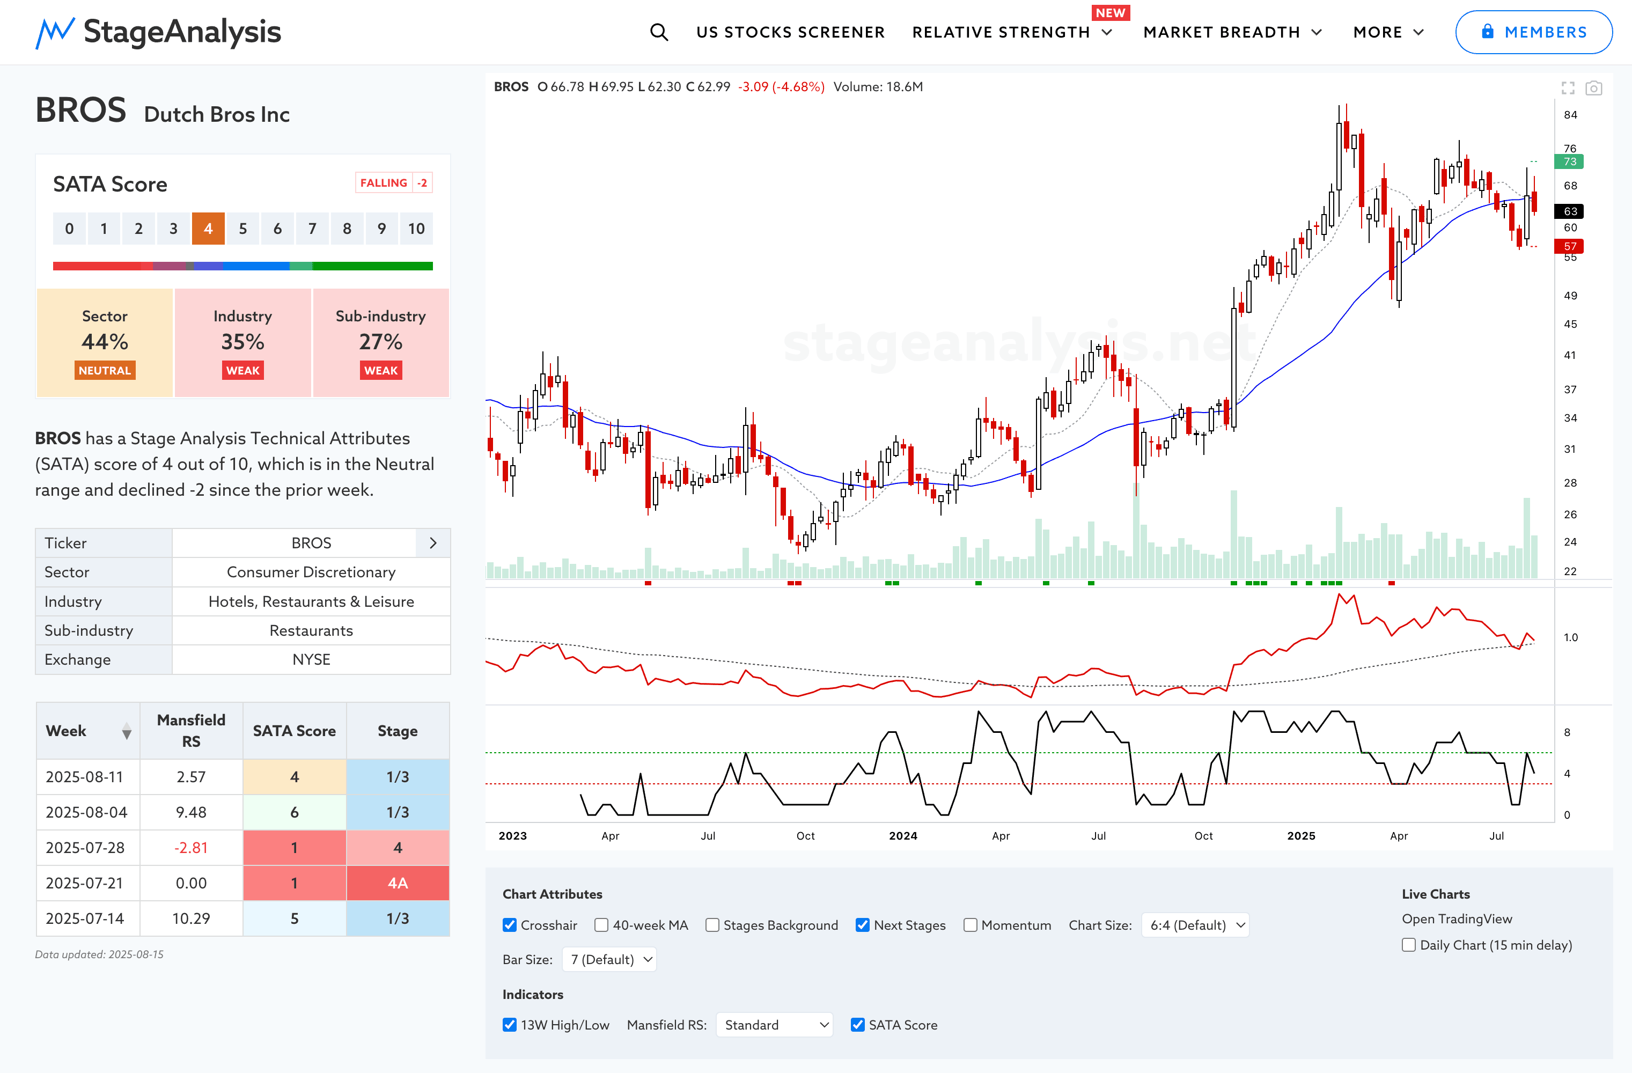
Task: Open the Mansfield RS Standard dropdown
Action: pyautogui.click(x=774, y=1024)
